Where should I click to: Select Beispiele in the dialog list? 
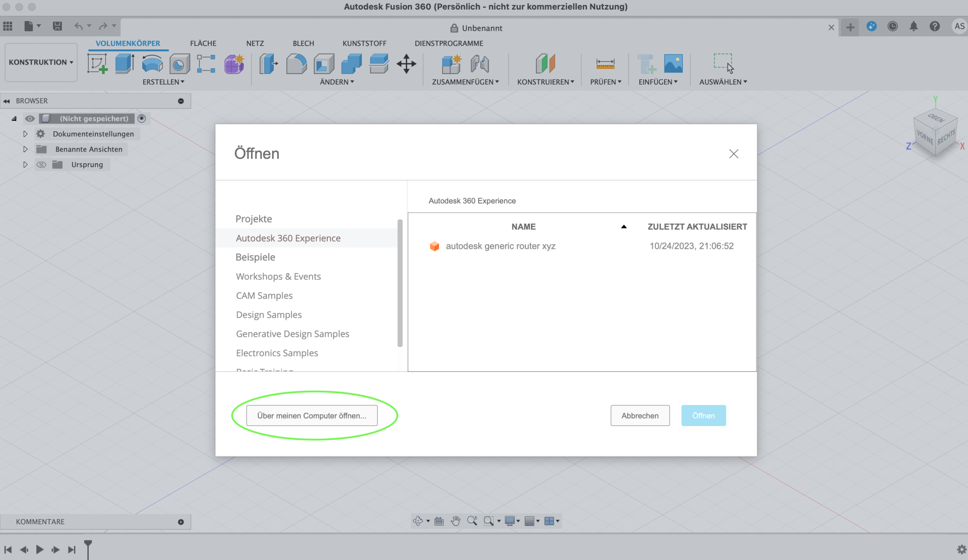coord(256,257)
